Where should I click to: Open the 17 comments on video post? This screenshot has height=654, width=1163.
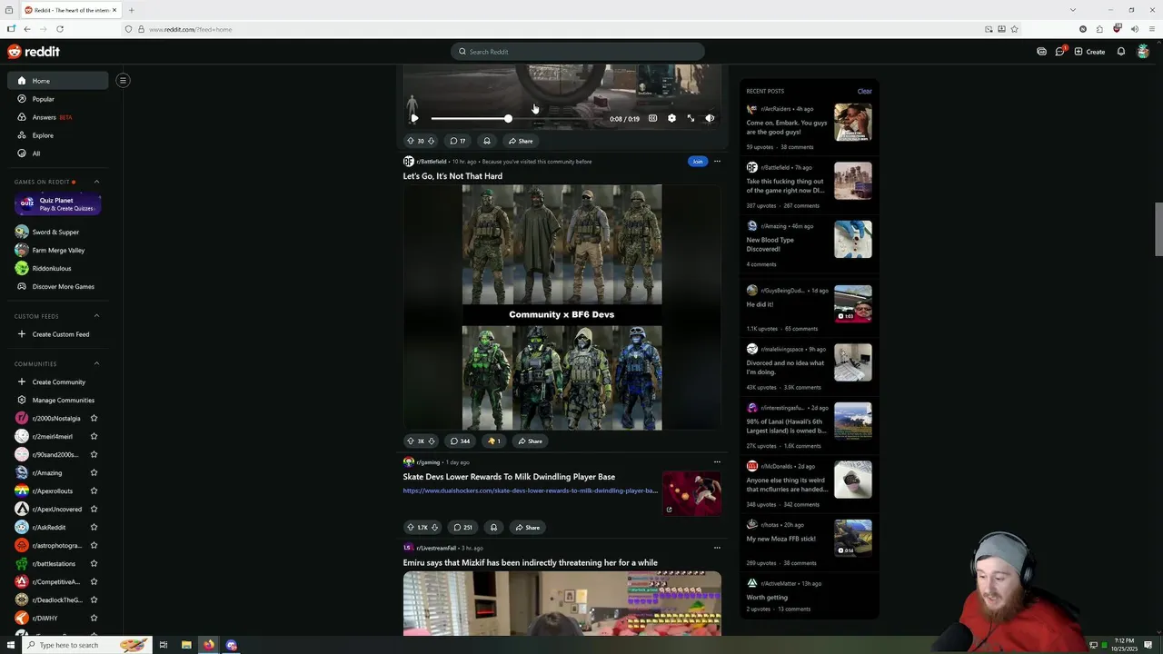click(458, 141)
